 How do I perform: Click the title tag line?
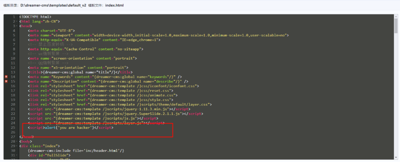[x=80, y=72]
